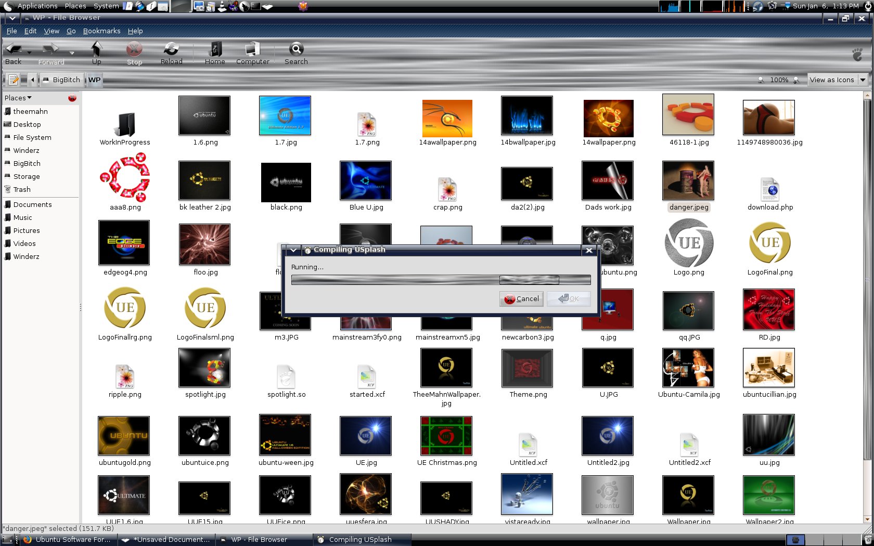Click the Sun Jan 6 clock
The image size is (874, 546).
click(x=826, y=6)
